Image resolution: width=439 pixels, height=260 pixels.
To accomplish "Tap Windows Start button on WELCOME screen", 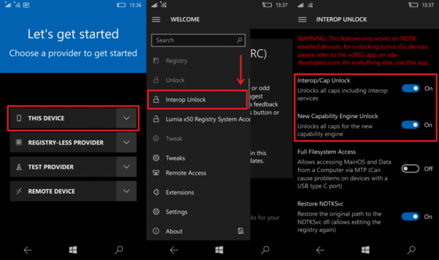I will (219, 250).
